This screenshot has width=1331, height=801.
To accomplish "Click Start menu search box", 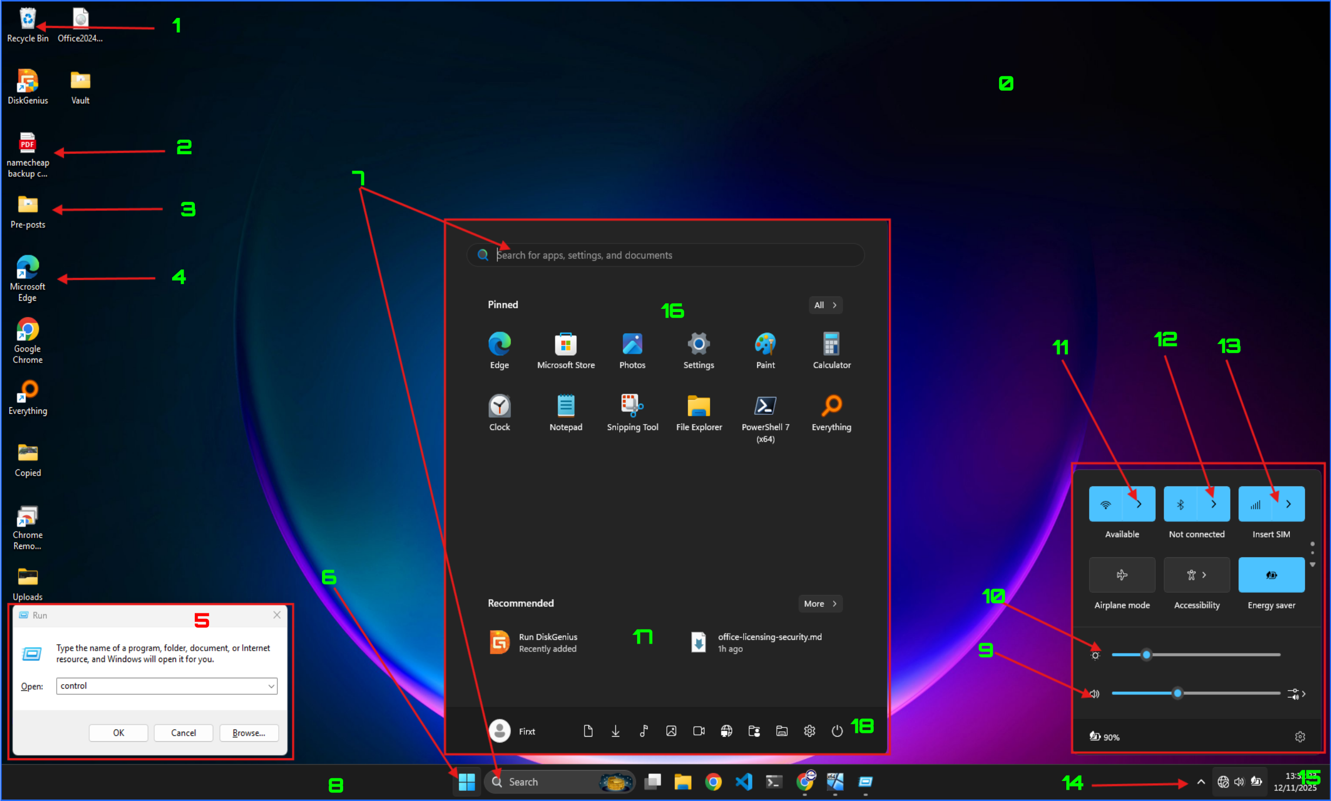I will (x=665, y=255).
